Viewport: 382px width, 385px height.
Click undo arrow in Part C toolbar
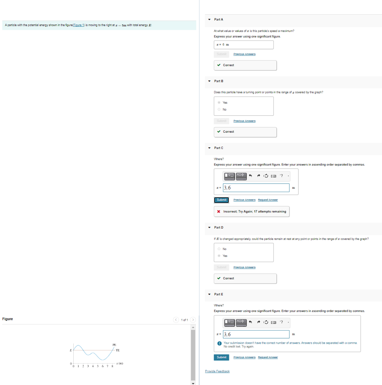(250, 176)
